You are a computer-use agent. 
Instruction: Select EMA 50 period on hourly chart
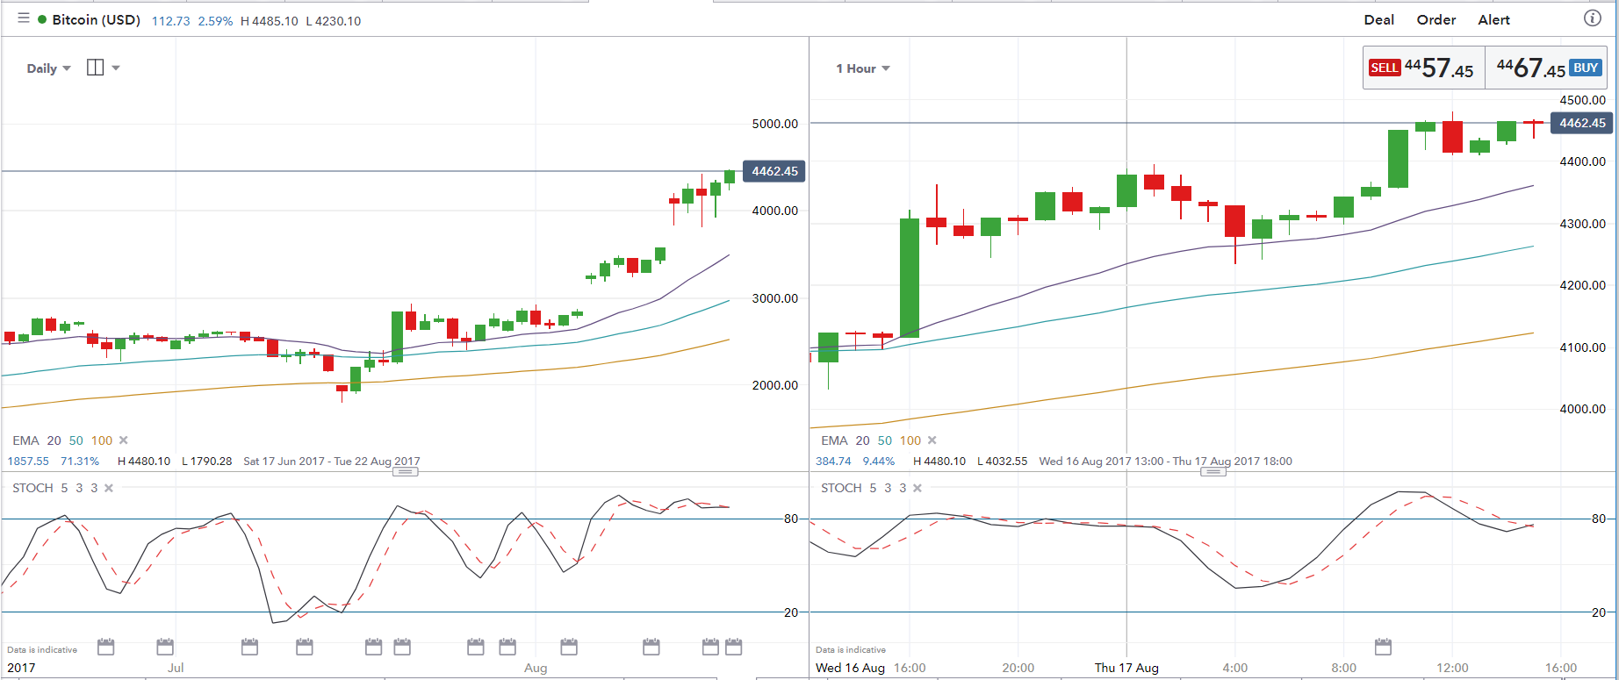coord(885,440)
